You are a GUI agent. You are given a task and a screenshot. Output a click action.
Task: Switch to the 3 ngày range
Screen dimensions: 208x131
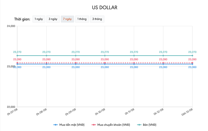[x=53, y=19]
